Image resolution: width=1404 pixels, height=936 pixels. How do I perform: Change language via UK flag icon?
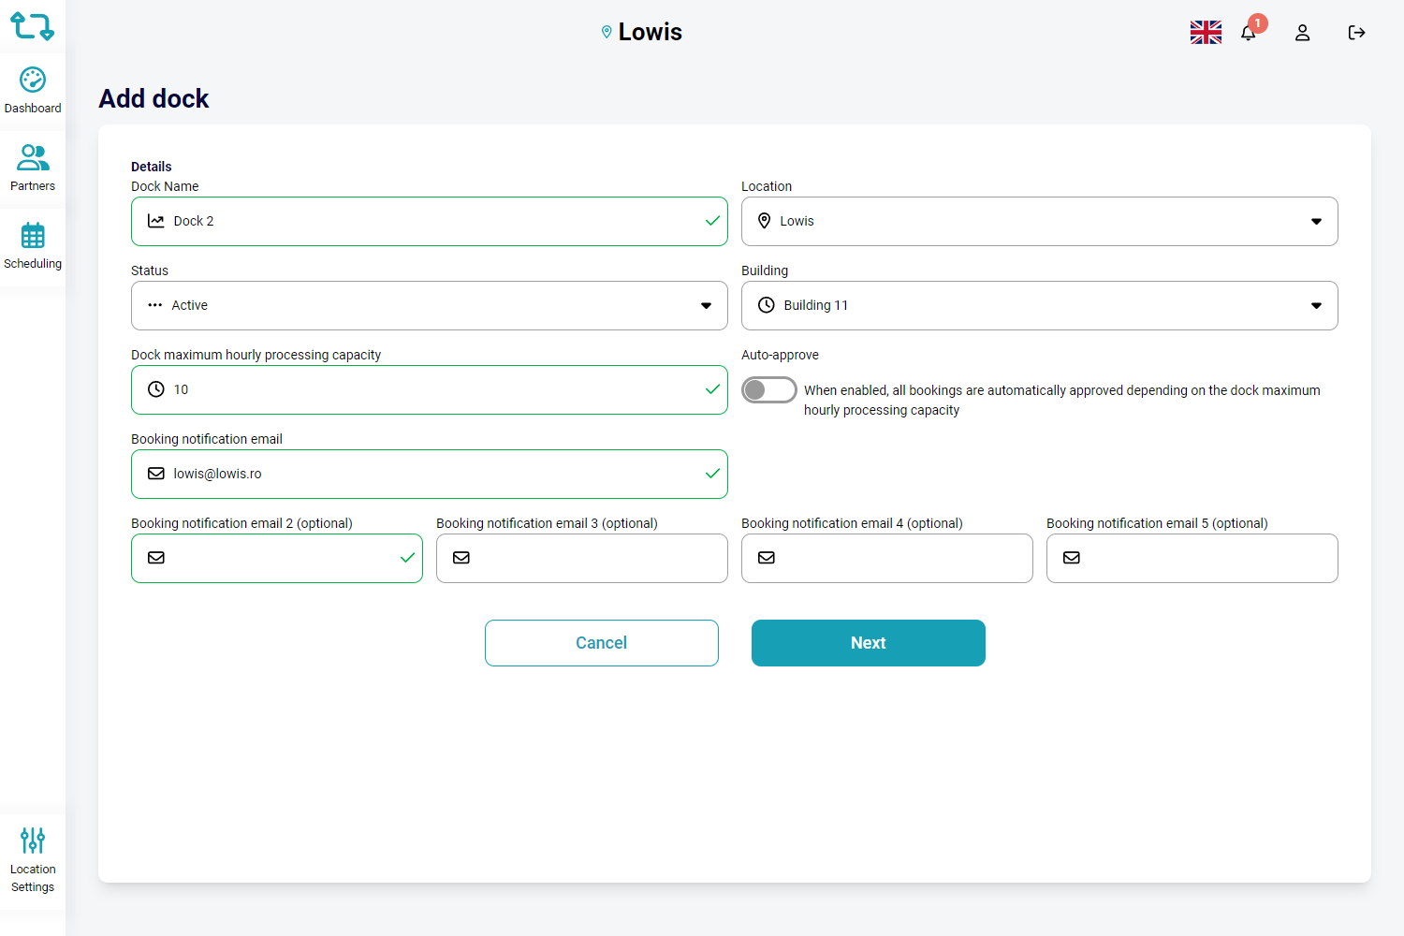point(1206,33)
